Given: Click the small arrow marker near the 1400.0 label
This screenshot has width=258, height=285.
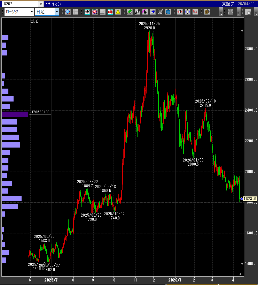Looking at the screenshot, I should (242, 264).
